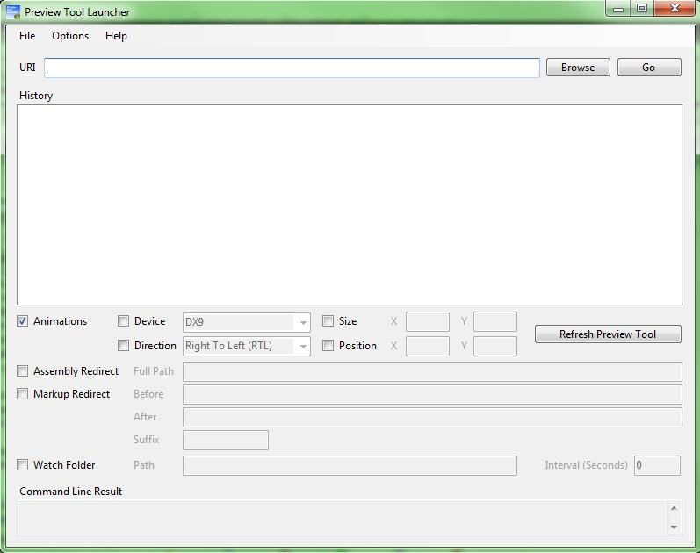This screenshot has height=553, width=700.
Task: Open the DX9 device dropdown
Action: coord(247,322)
